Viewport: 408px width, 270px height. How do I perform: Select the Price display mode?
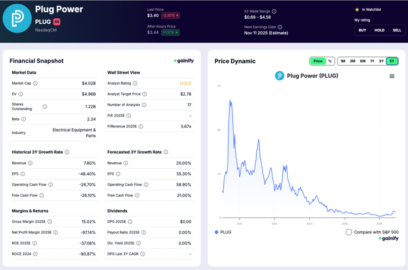click(x=318, y=61)
